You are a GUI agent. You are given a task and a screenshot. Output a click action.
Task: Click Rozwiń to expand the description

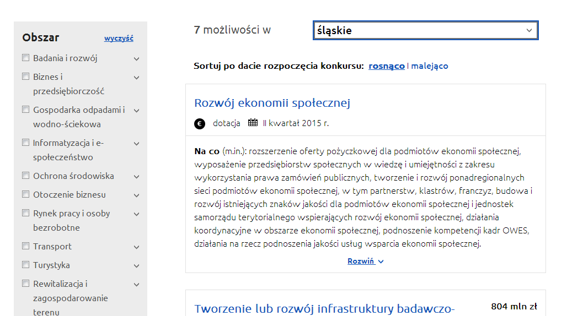(x=361, y=261)
